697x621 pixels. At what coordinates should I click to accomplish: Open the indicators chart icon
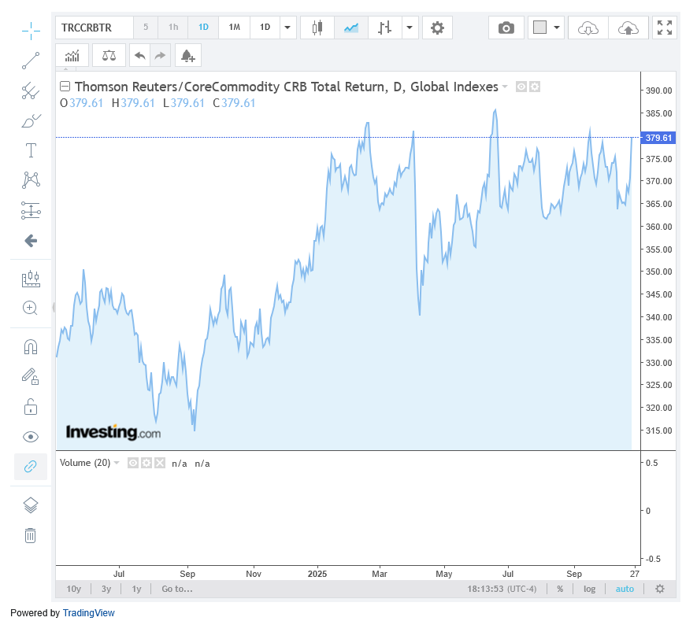point(72,56)
